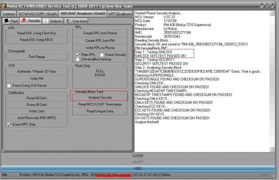Click the User Area tab icon
The image size is (279, 180).
tap(68, 21)
